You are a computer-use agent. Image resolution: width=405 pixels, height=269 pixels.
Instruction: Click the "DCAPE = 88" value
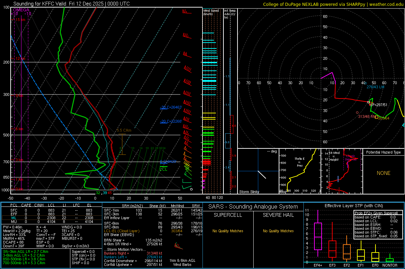13,242
